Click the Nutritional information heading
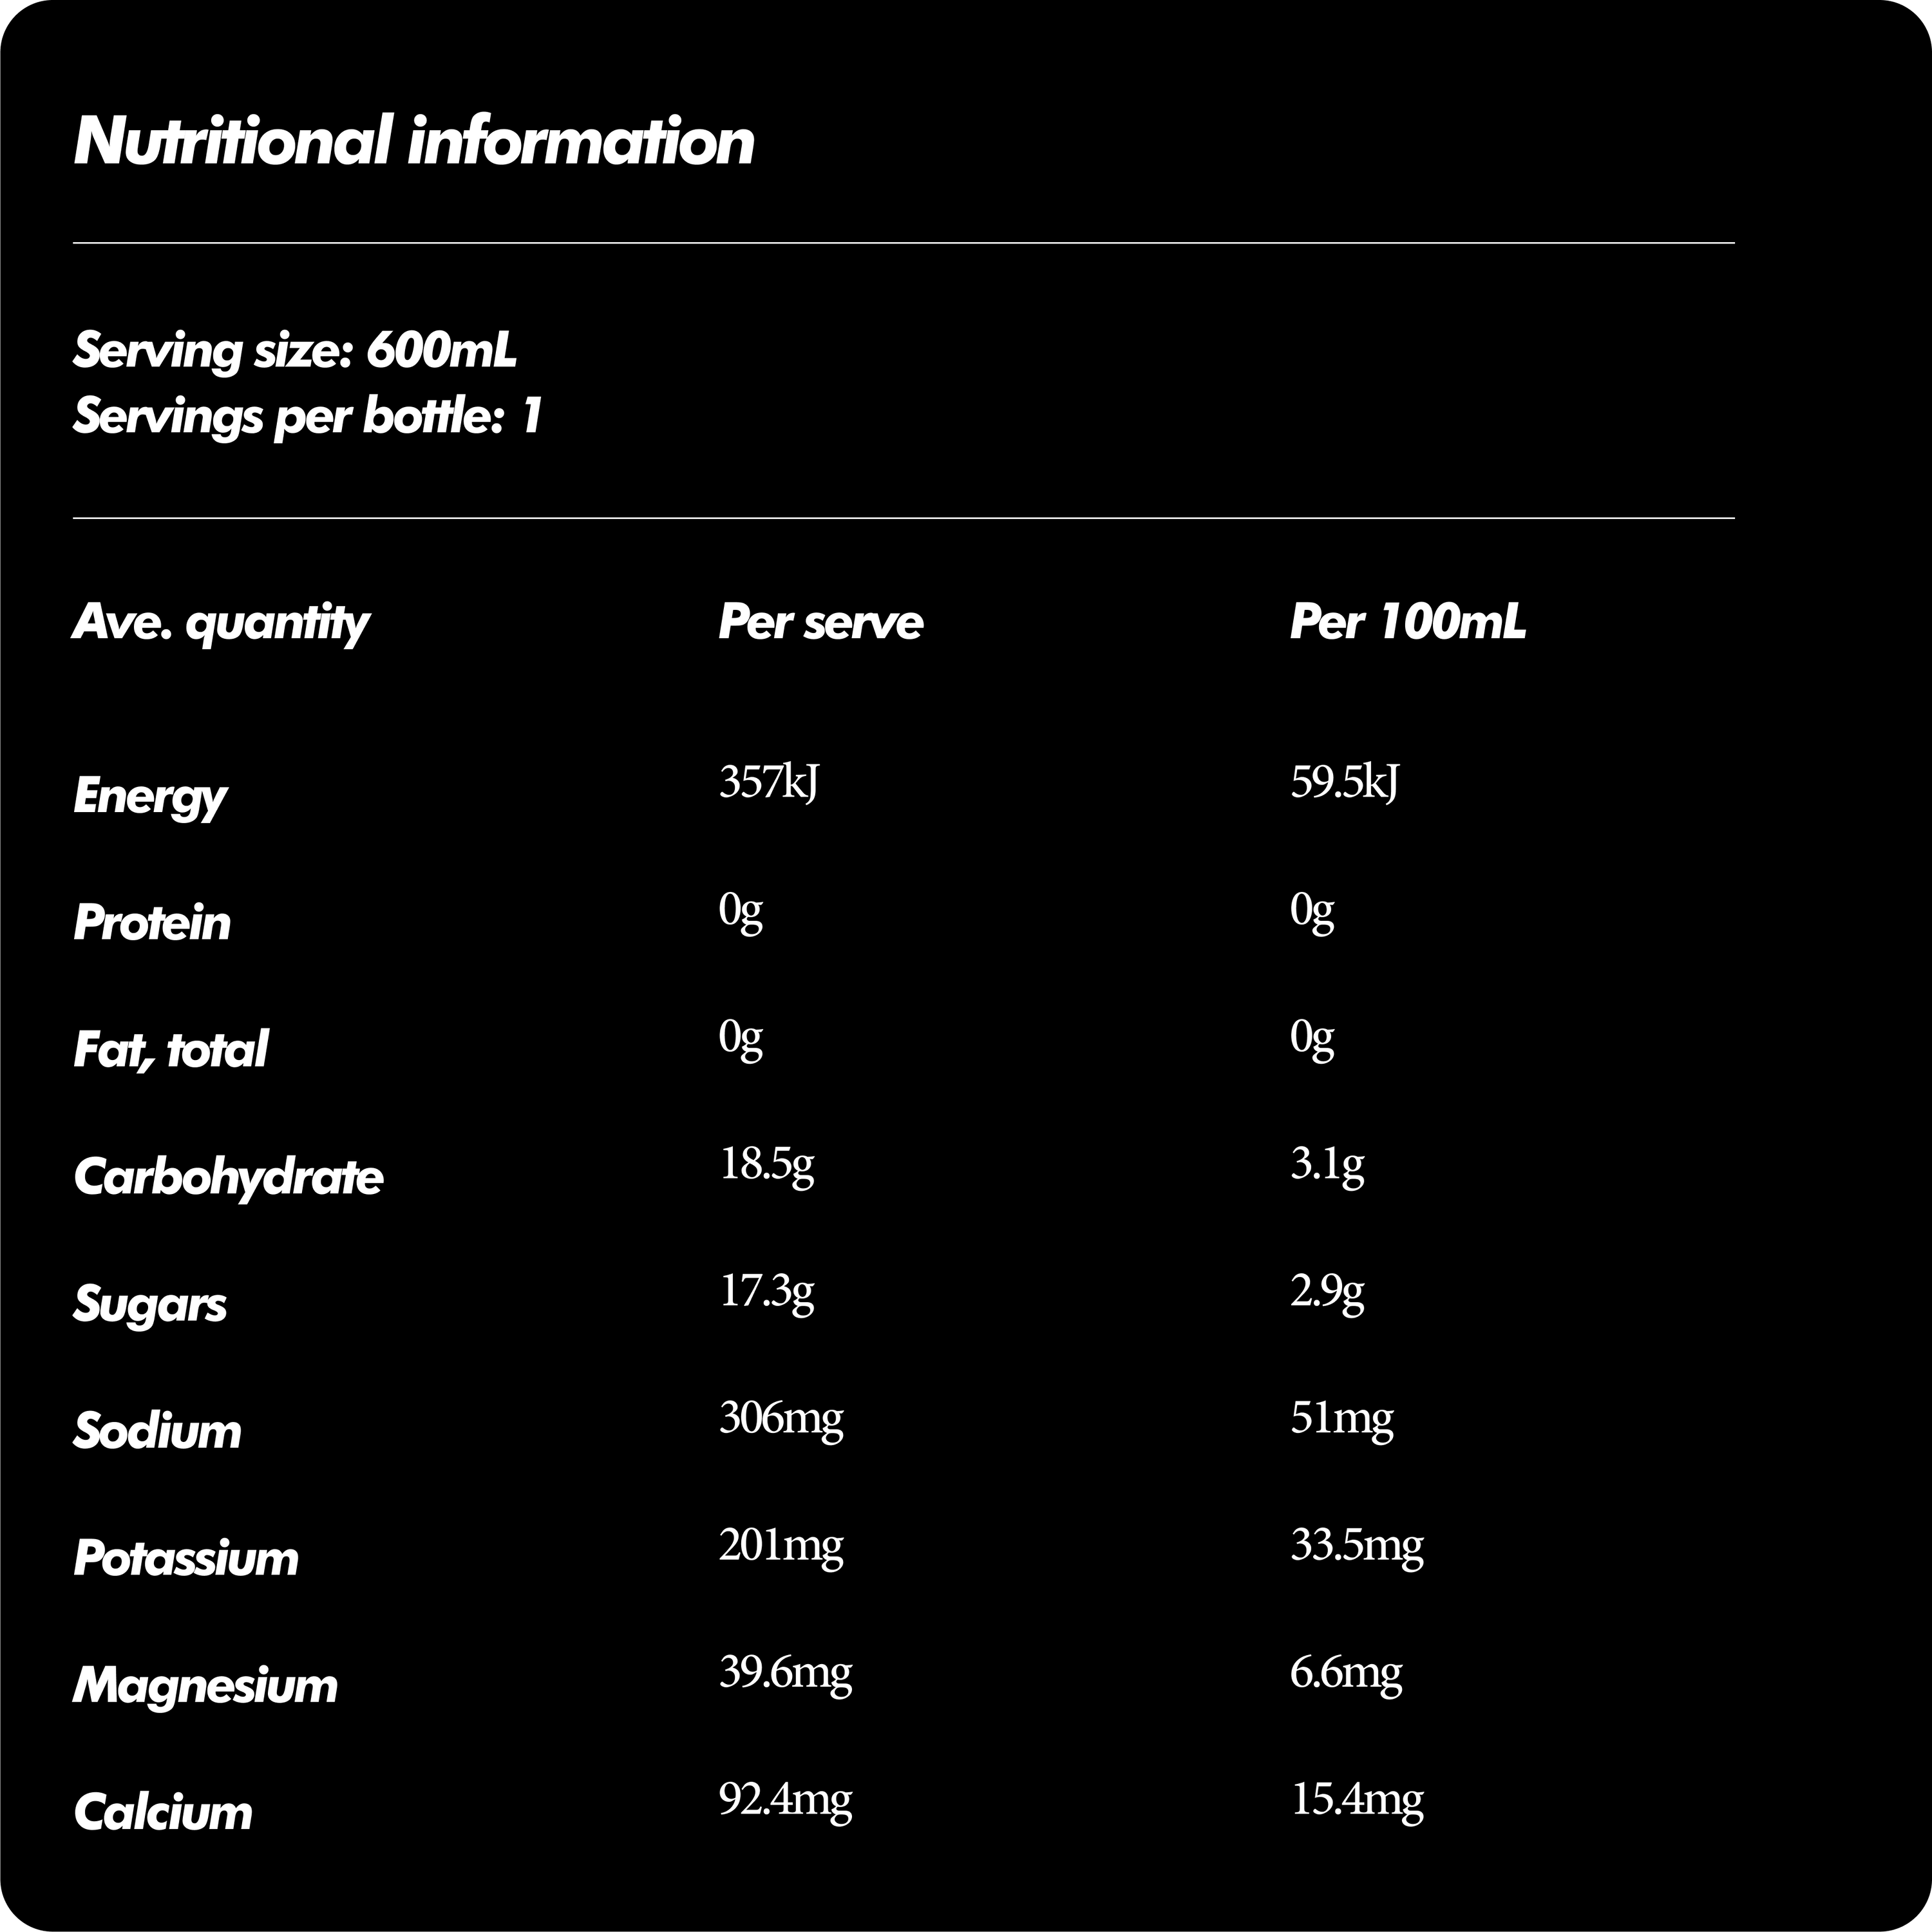The image size is (1932, 1932). pos(414,141)
